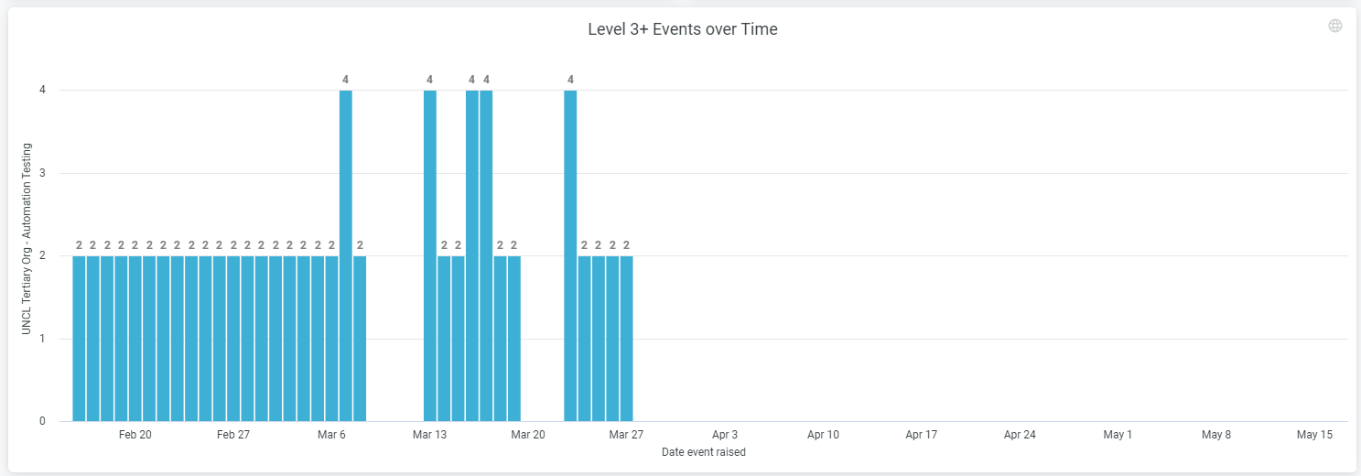
Task: Click the Feb 20 x-axis date label
Action: coord(135,435)
